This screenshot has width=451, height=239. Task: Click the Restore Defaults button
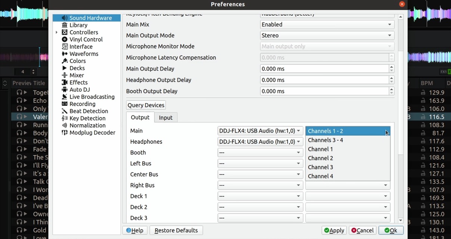[176, 230]
